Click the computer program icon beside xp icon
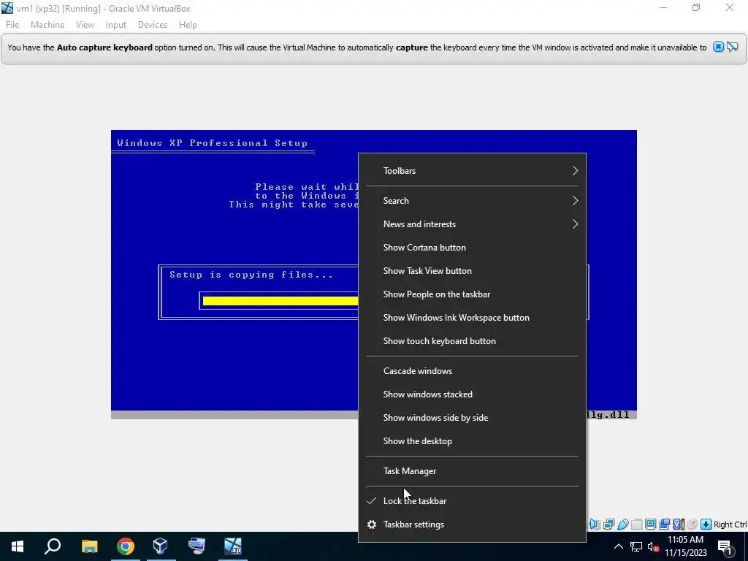This screenshot has height=561, width=748. pyautogui.click(x=196, y=546)
